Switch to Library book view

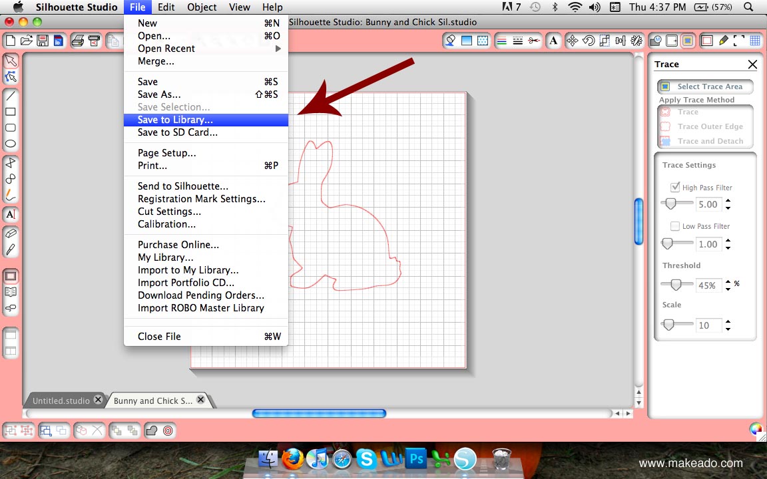tap(11, 292)
